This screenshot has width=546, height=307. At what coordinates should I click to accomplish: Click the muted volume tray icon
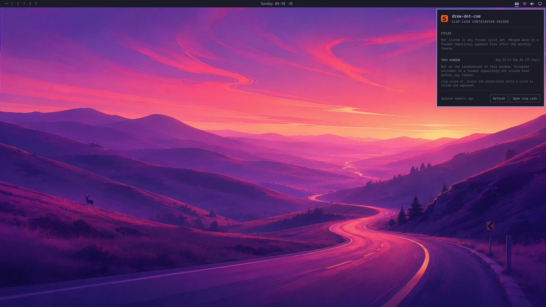click(x=532, y=4)
